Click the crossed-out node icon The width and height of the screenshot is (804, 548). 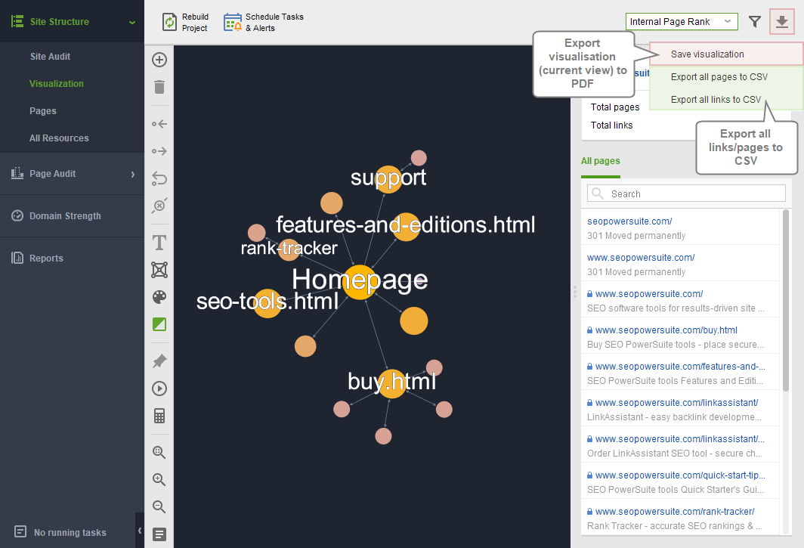click(x=159, y=206)
